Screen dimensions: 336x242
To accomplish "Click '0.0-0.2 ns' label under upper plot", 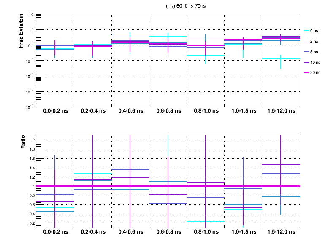I will point(55,112).
